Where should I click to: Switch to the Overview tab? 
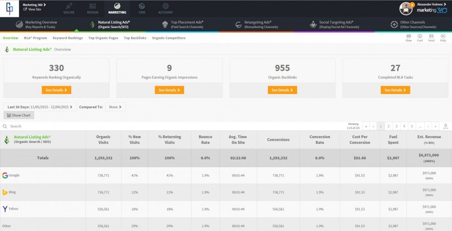tap(10, 38)
